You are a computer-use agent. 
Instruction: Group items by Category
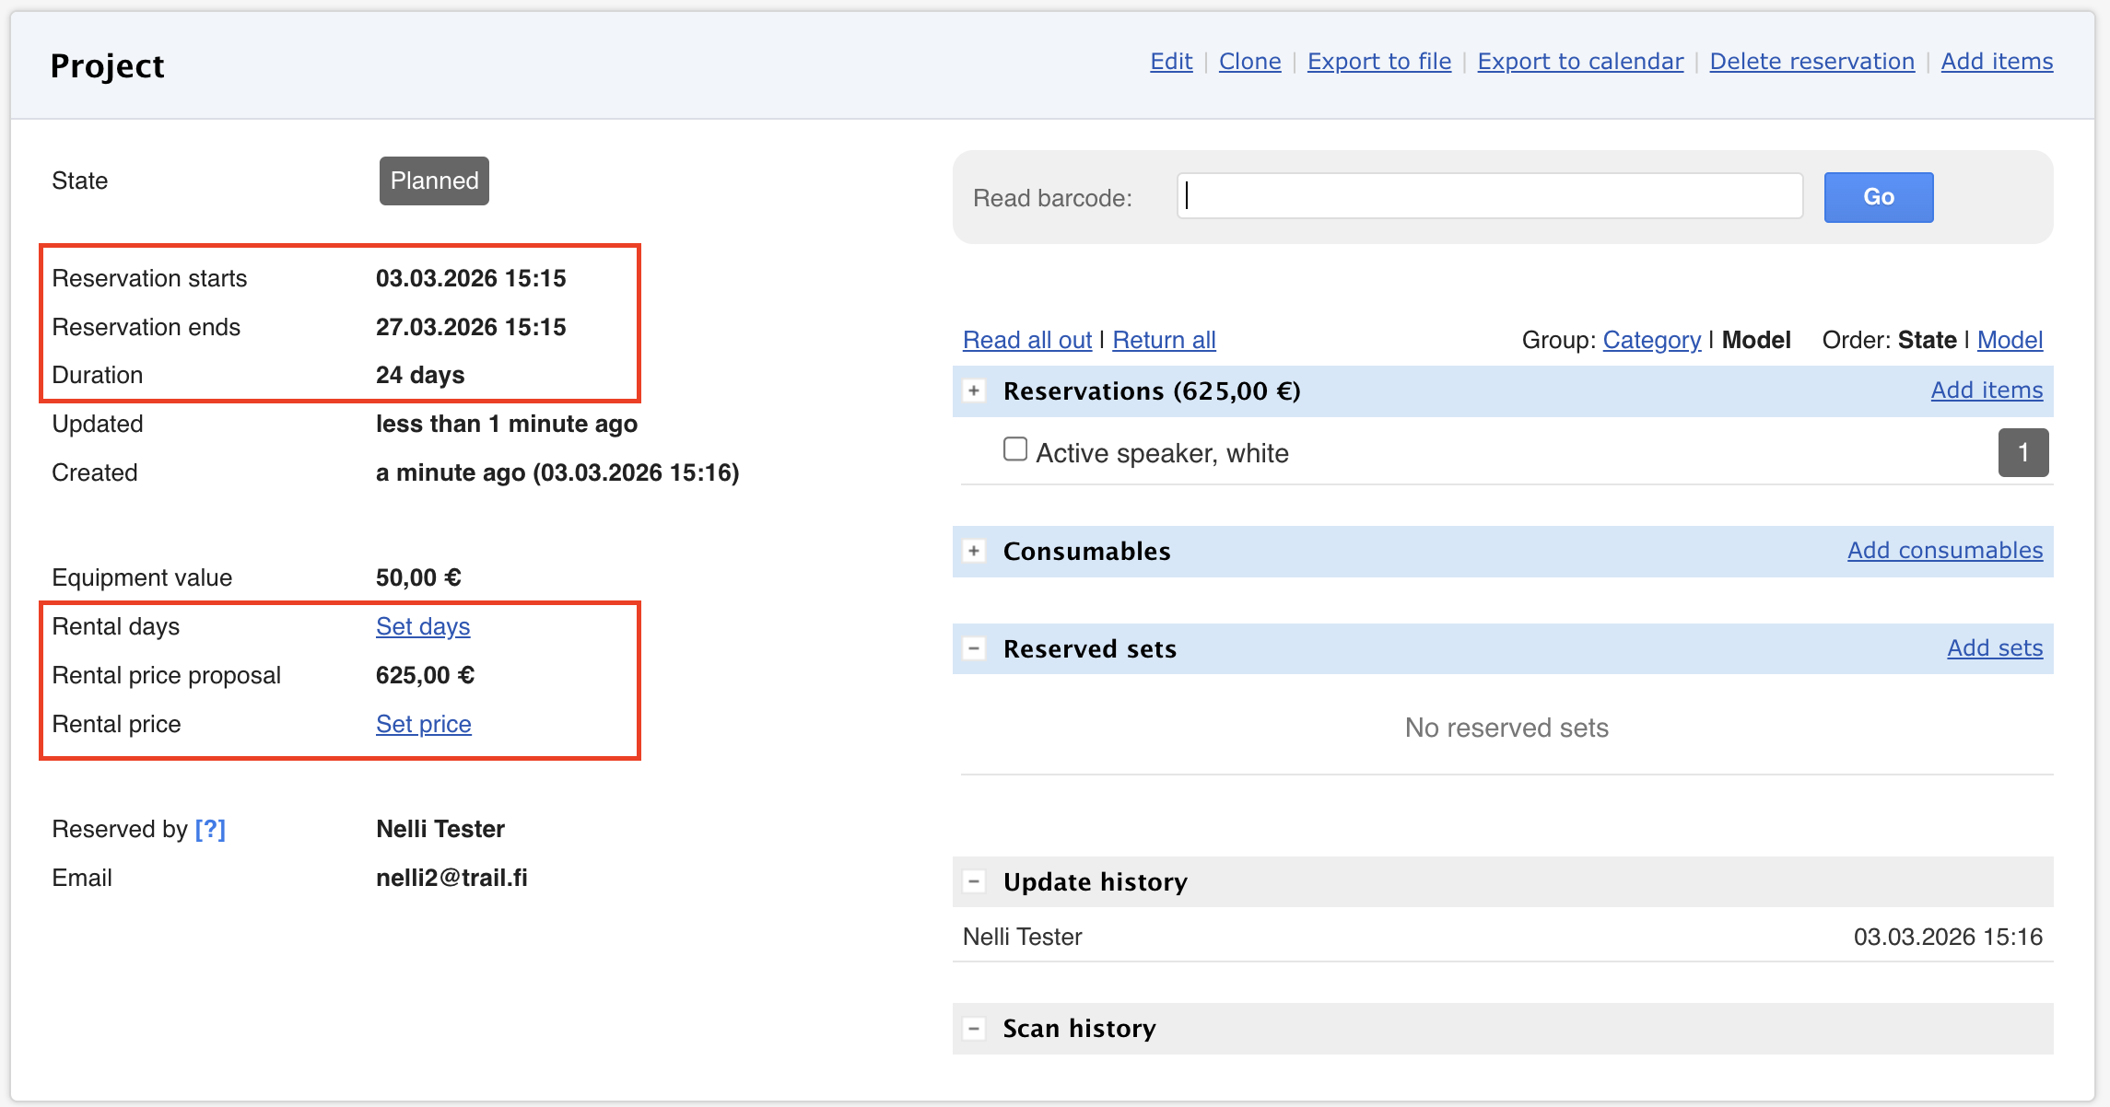[x=1651, y=340]
